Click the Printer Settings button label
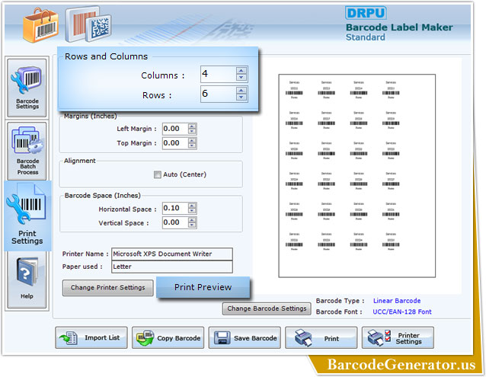Viewport: 486px width, 377px height. [x=408, y=338]
